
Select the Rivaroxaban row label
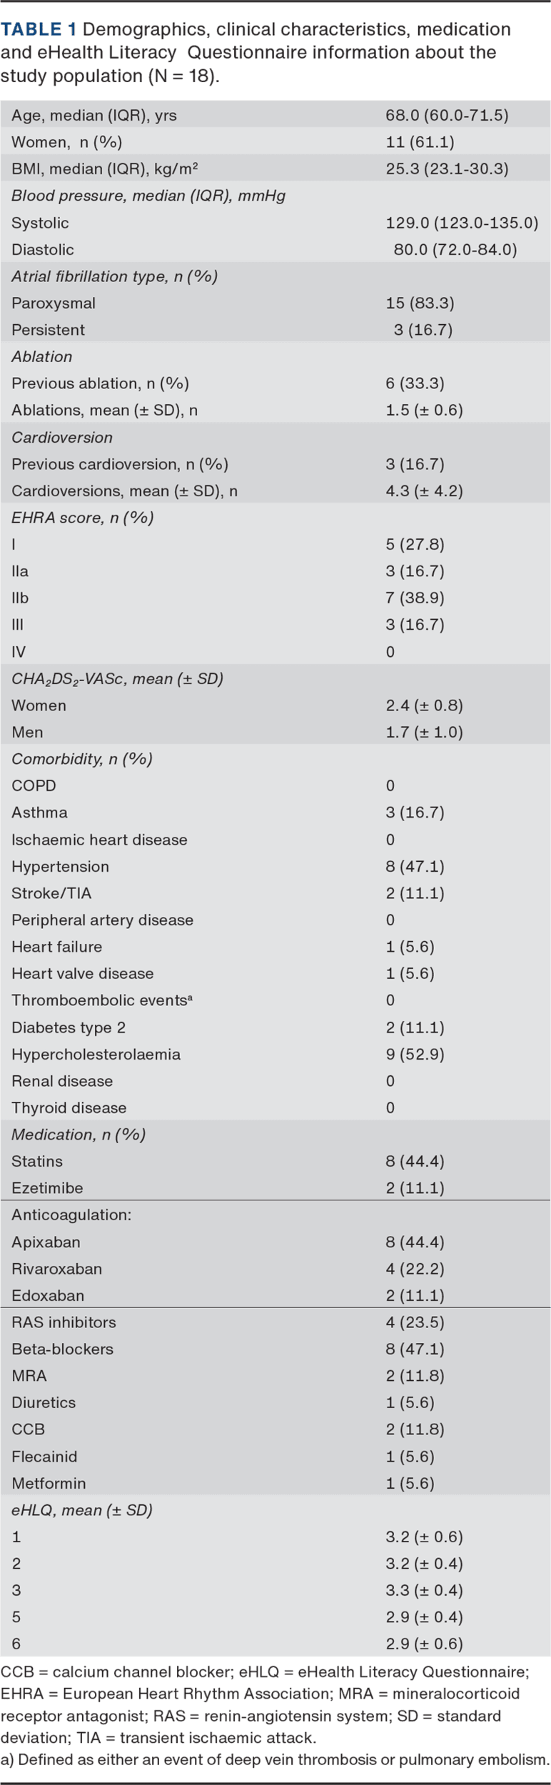pyautogui.click(x=56, y=1269)
